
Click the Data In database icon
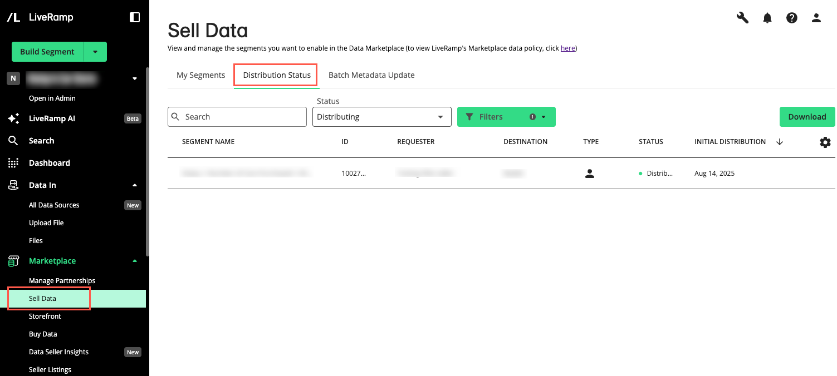point(13,185)
